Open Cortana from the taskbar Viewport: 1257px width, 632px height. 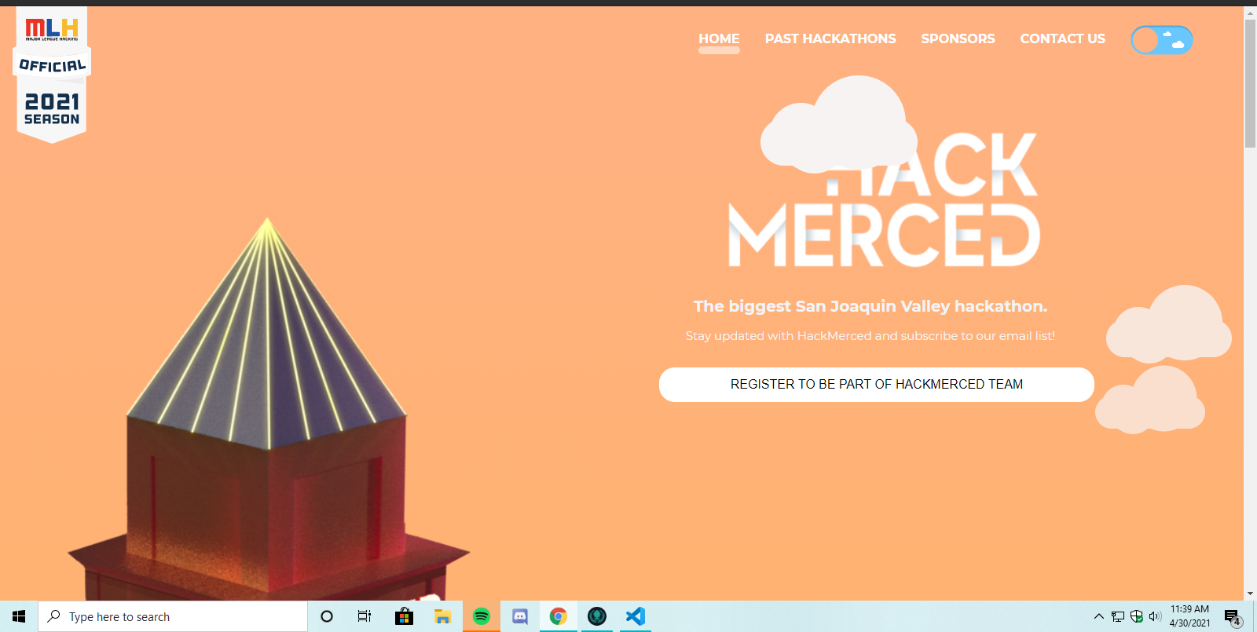[327, 616]
